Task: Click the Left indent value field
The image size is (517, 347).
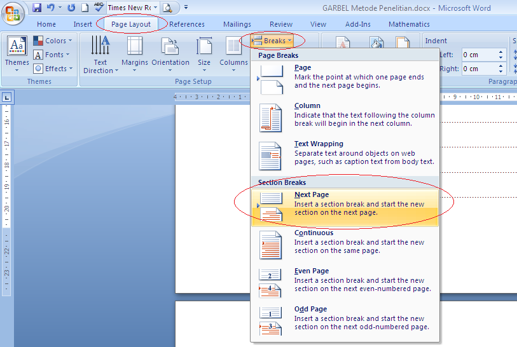Action: click(x=479, y=55)
